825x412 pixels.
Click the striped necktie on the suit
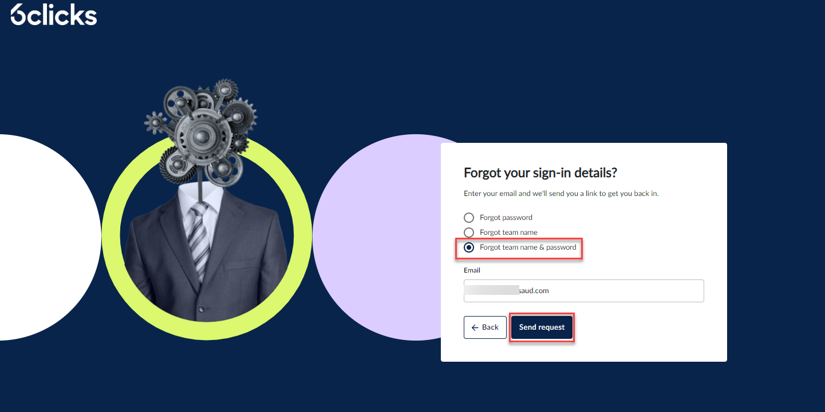(x=199, y=239)
